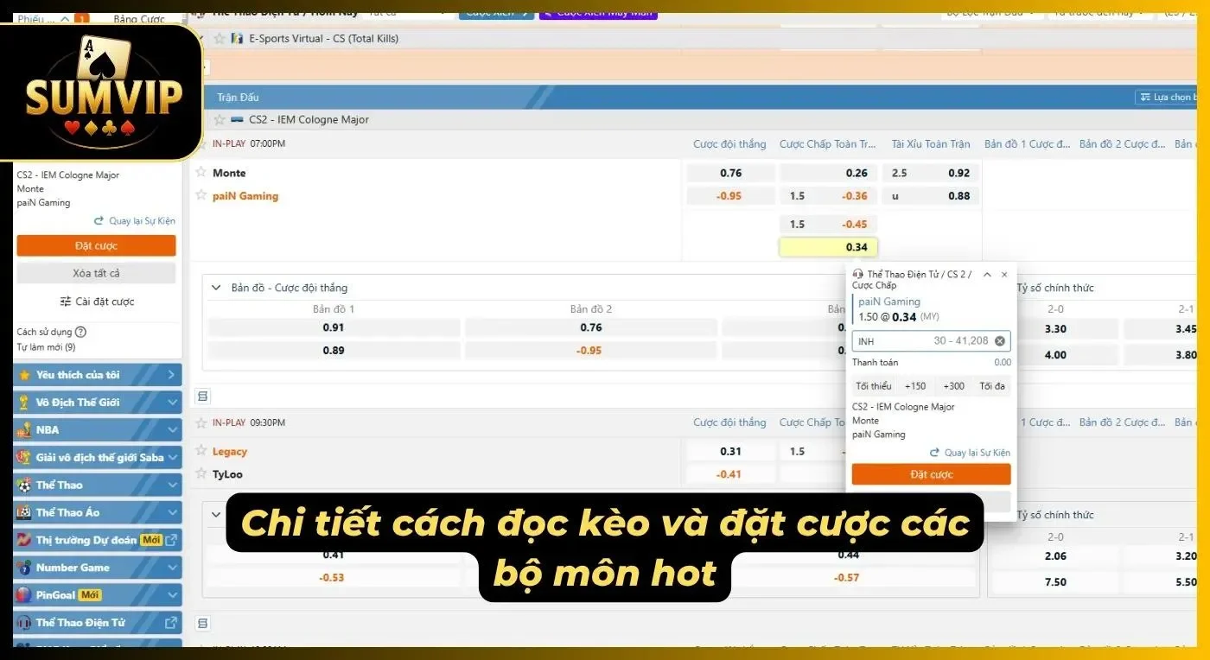Favorite the Monte team with its star
This screenshot has height=660, width=1210.
click(x=201, y=172)
